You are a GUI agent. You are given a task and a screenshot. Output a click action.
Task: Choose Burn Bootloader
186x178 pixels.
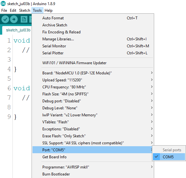(93, 174)
